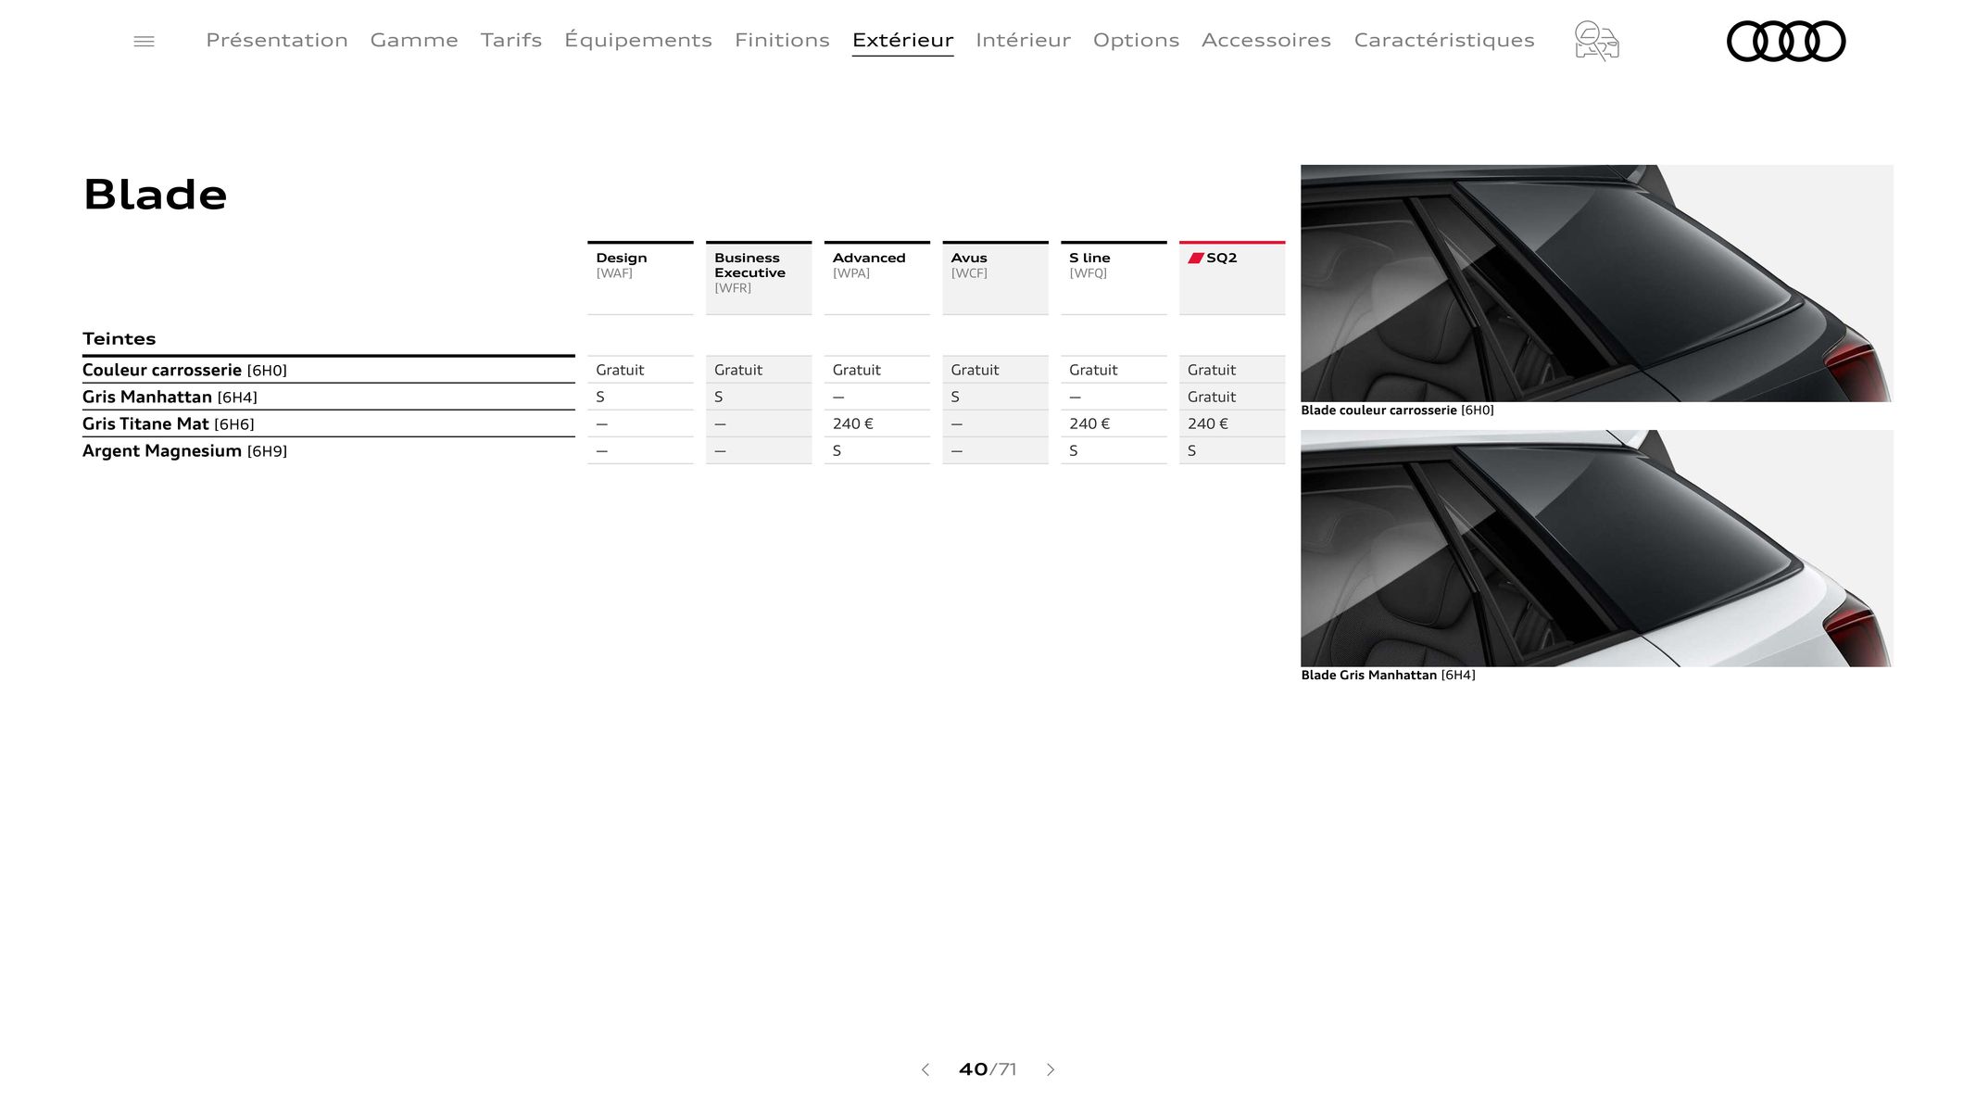Screen dimensions: 1976x1112
Task: Click S in Design Gris Manhattan row
Action: [x=600, y=397]
